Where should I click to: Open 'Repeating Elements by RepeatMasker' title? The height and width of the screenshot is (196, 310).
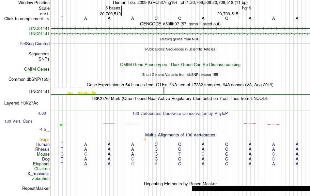tap(180, 184)
